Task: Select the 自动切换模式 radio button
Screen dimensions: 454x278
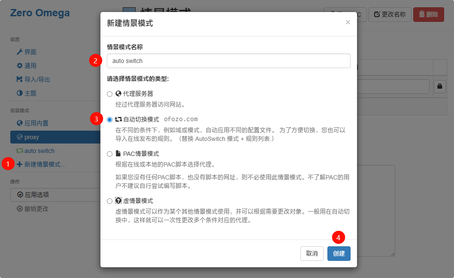Action: [x=110, y=120]
